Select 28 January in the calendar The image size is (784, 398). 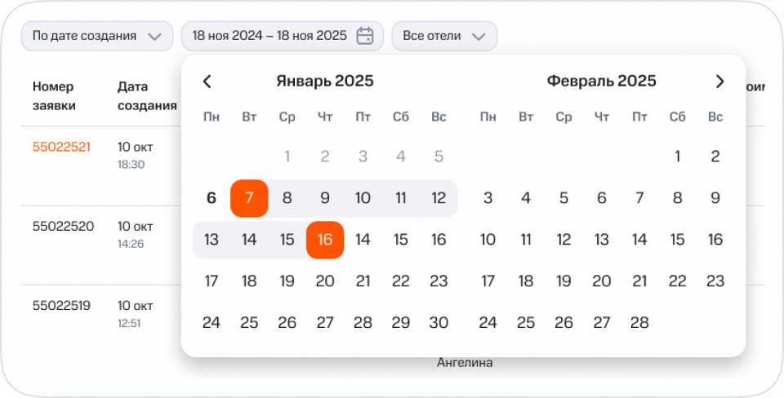click(363, 323)
